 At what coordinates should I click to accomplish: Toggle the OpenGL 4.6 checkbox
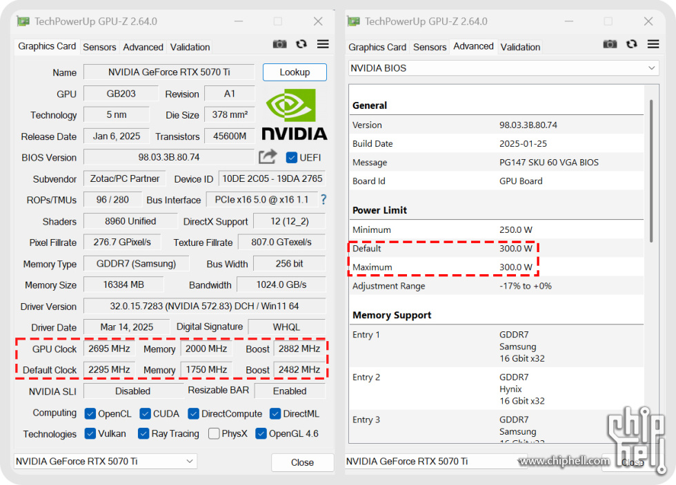tap(261, 433)
